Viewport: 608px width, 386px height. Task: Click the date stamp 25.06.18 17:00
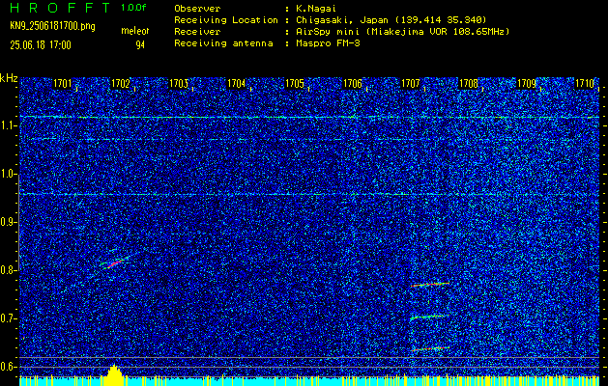(x=41, y=45)
